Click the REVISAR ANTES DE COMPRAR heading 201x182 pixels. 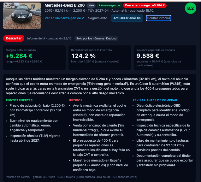point(155,100)
